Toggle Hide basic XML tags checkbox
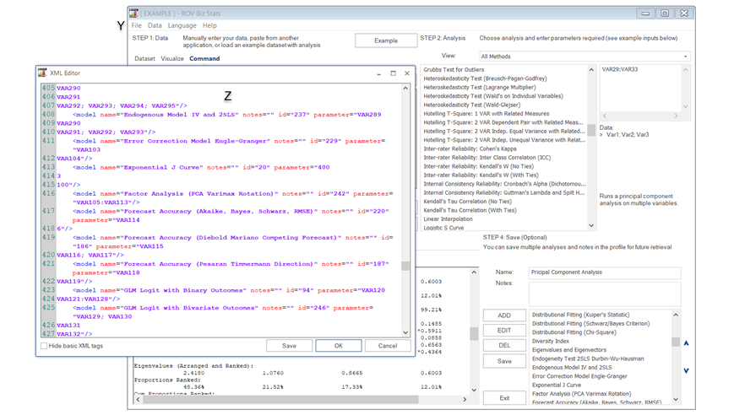The width and height of the screenshot is (734, 415). click(44, 346)
